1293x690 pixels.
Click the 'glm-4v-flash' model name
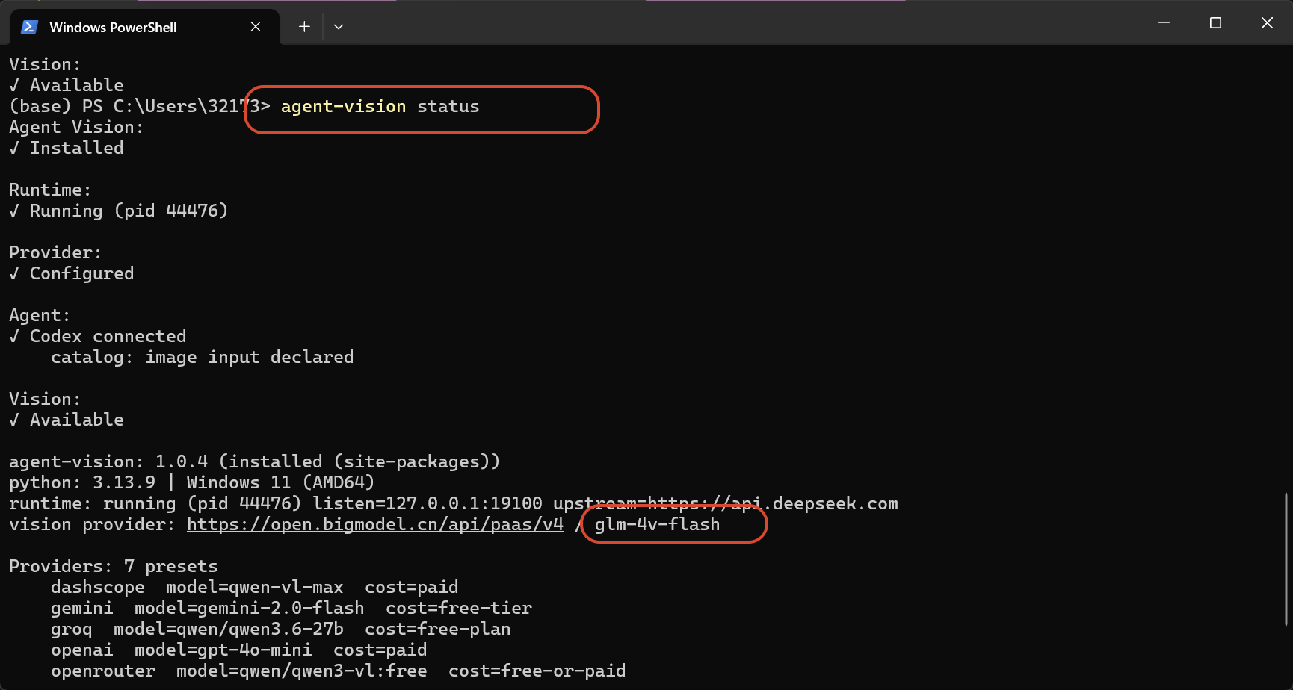pyautogui.click(x=658, y=525)
